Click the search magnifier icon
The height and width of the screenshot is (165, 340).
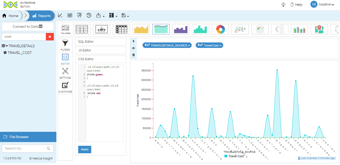(48, 148)
